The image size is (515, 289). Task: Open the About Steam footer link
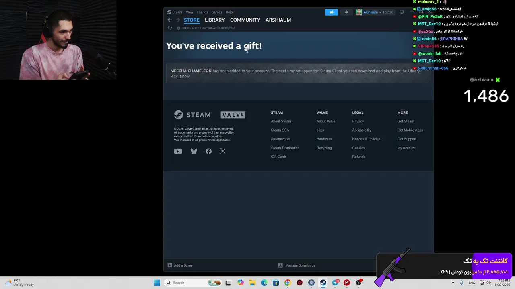pyautogui.click(x=281, y=121)
